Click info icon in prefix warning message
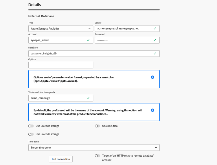 152,110
